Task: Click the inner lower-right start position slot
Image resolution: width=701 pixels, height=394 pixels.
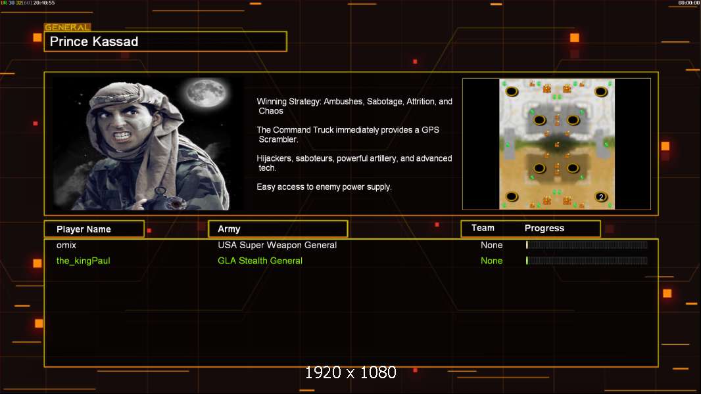Action: tap(573, 168)
